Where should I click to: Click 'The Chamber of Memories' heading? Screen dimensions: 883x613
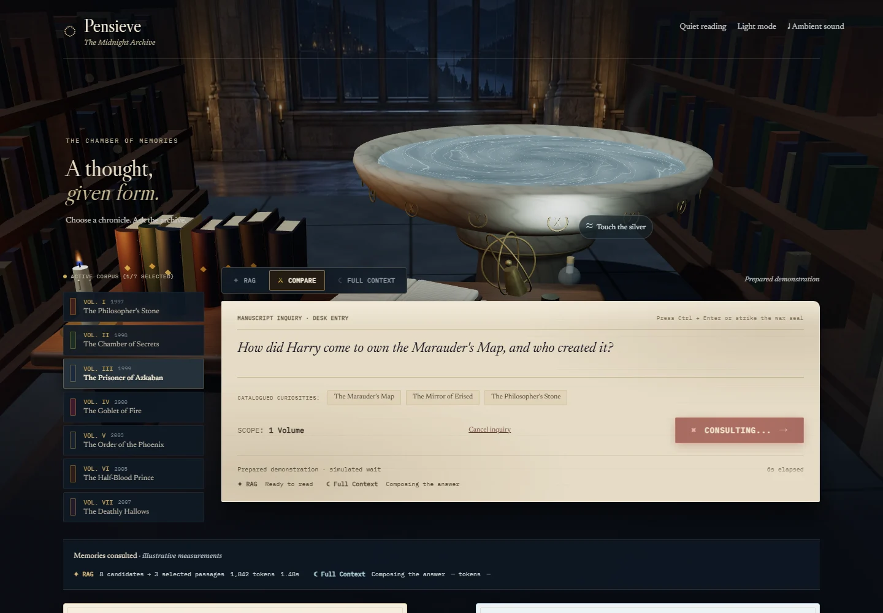pyautogui.click(x=121, y=141)
